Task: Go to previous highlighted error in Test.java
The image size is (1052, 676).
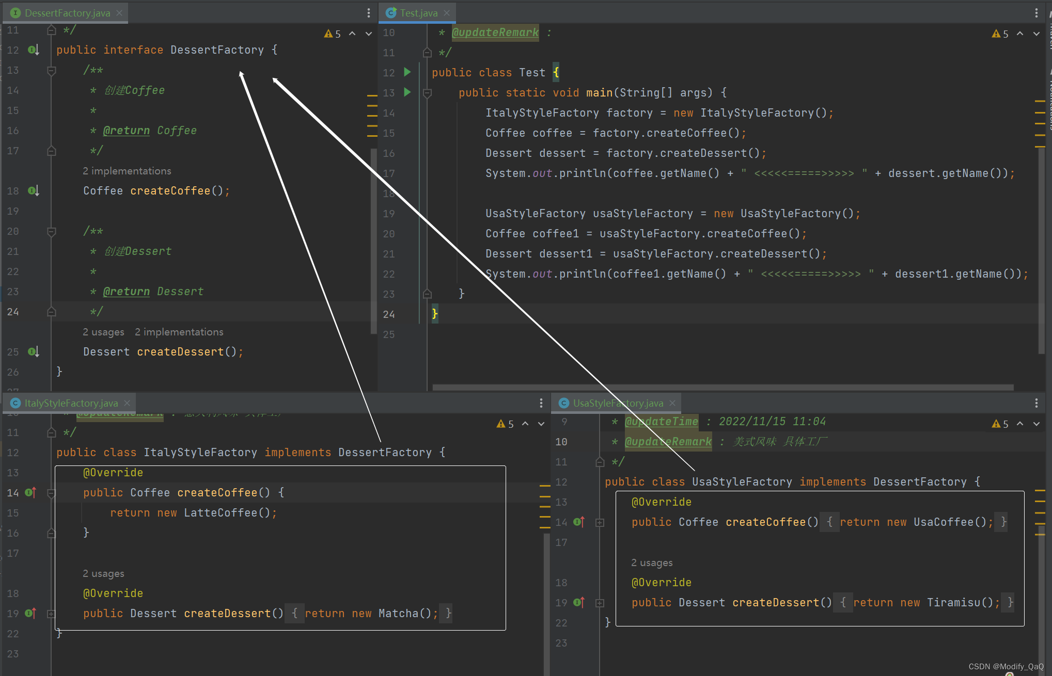Action: point(1020,34)
